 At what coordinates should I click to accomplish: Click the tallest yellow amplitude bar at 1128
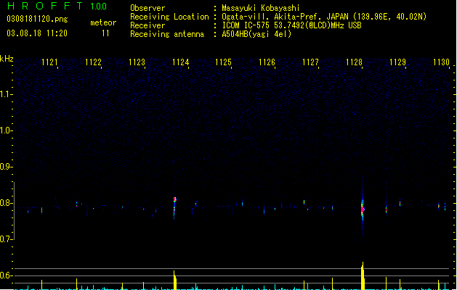coord(363,275)
